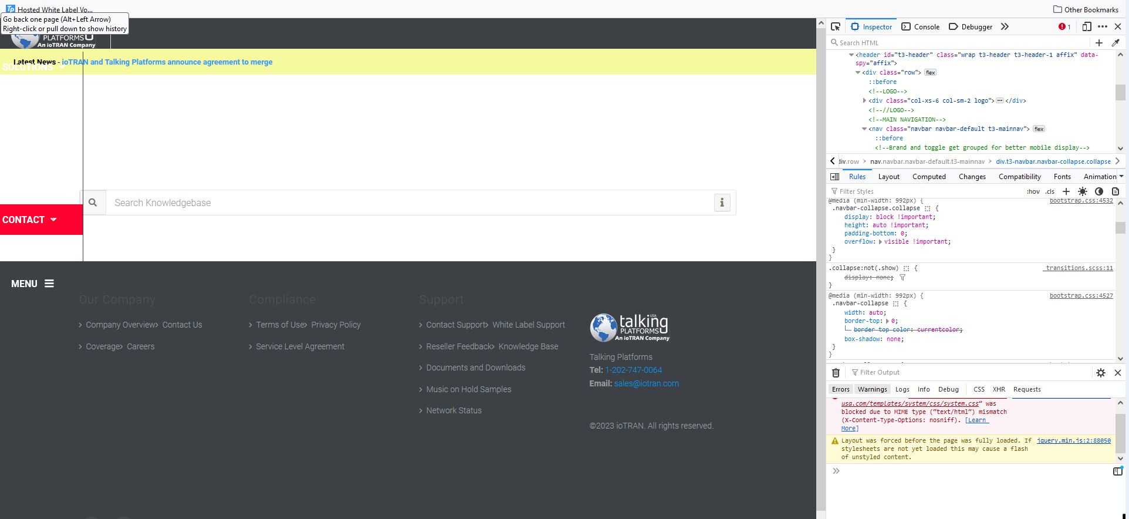The height and width of the screenshot is (519, 1129).
Task: Open the Computed sidebar tab
Action: (x=929, y=176)
